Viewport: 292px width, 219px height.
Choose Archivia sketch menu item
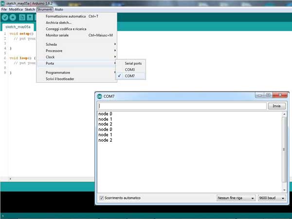point(77,22)
